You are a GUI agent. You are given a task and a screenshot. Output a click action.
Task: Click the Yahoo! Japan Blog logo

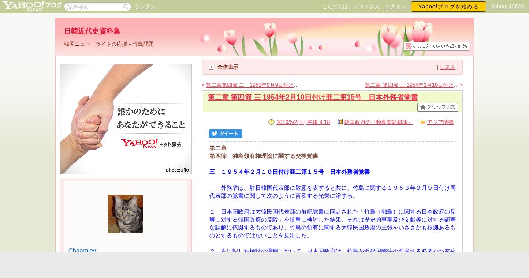(32, 6)
